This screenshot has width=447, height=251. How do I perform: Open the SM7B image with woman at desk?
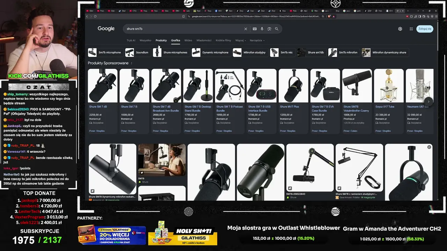coord(162,160)
